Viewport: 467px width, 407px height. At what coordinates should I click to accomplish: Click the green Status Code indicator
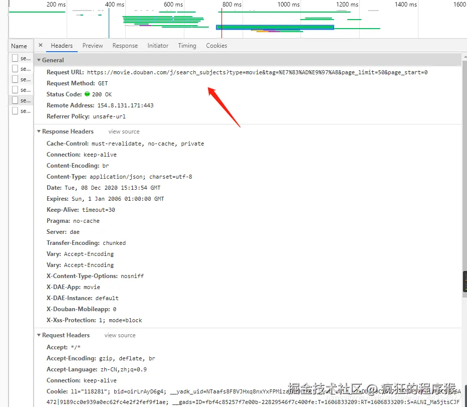(87, 94)
